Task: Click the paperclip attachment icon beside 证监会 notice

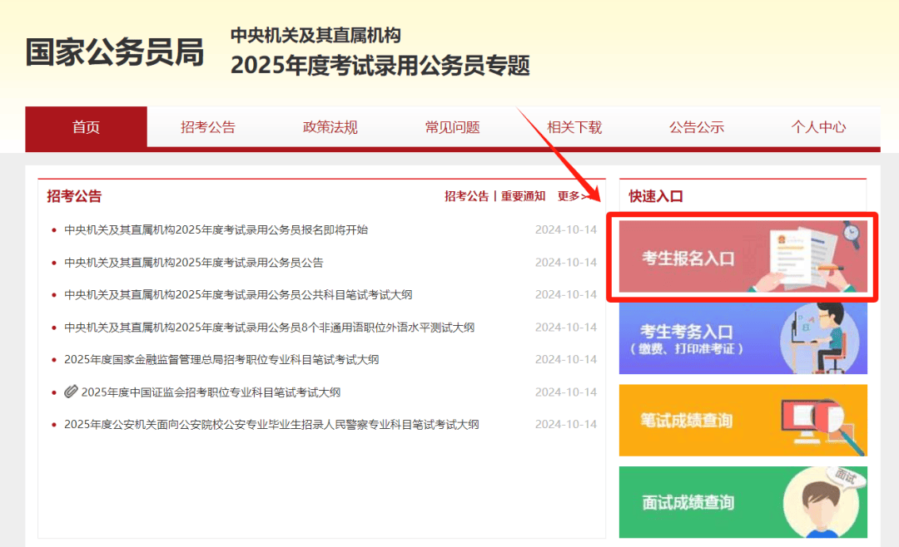Action: [71, 392]
